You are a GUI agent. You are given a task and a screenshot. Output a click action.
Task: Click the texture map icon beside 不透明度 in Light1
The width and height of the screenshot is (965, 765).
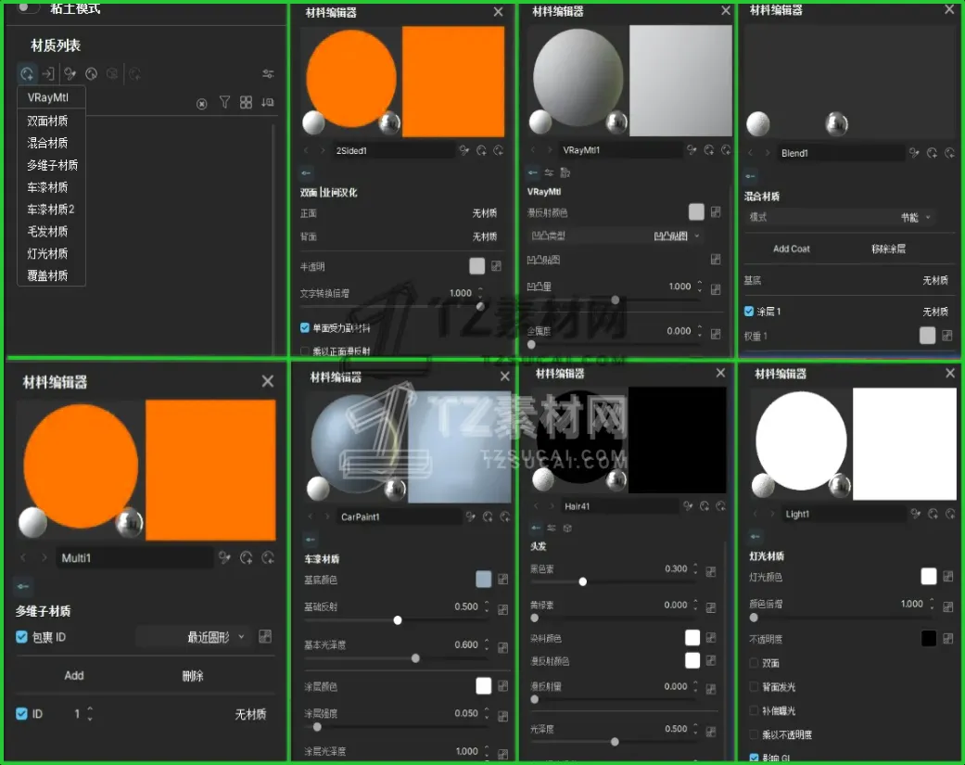pos(947,639)
